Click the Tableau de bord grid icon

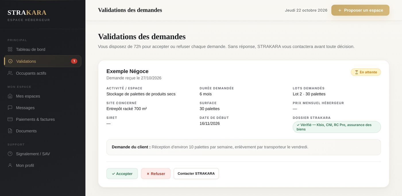[10, 49]
